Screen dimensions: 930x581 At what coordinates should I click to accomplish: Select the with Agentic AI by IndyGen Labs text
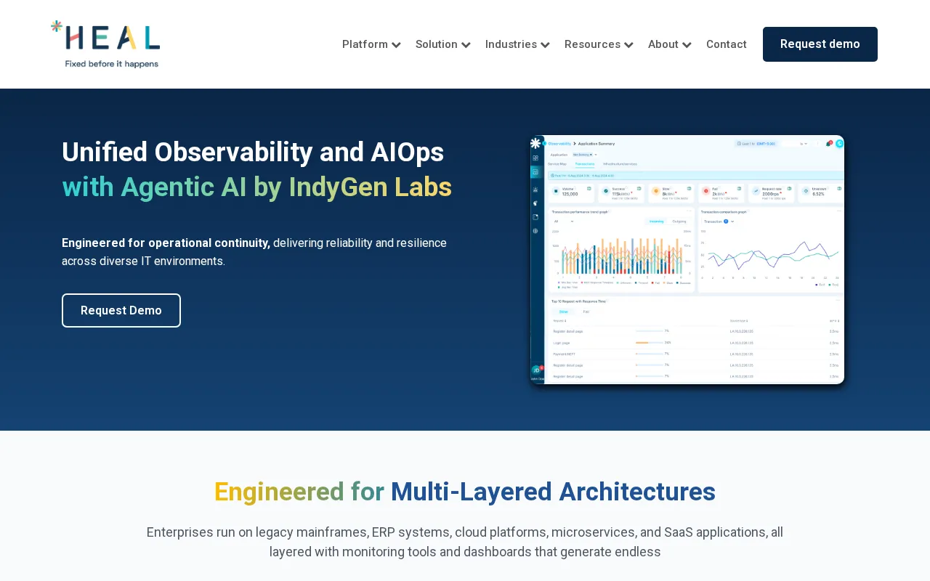tap(256, 187)
